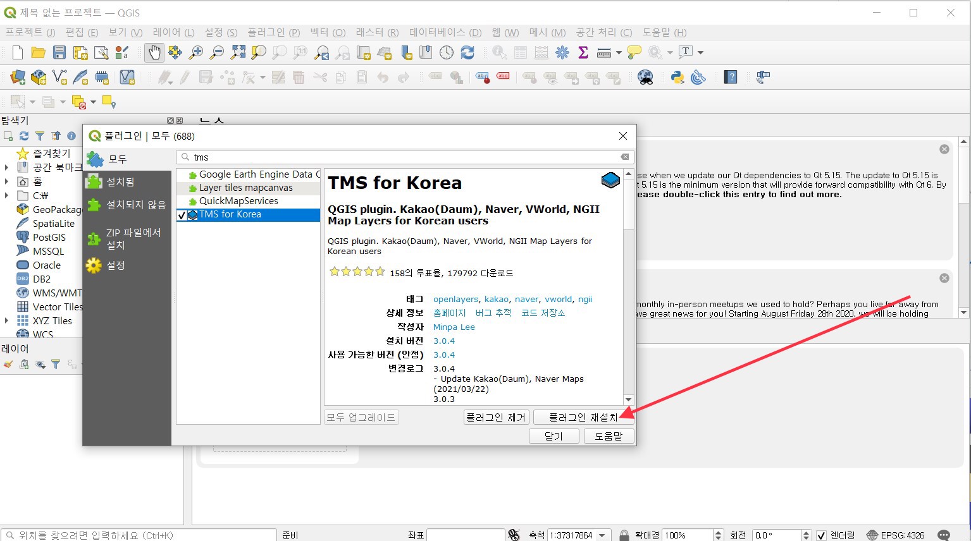Open temporal controller clock icon
971x541 pixels.
click(447, 52)
